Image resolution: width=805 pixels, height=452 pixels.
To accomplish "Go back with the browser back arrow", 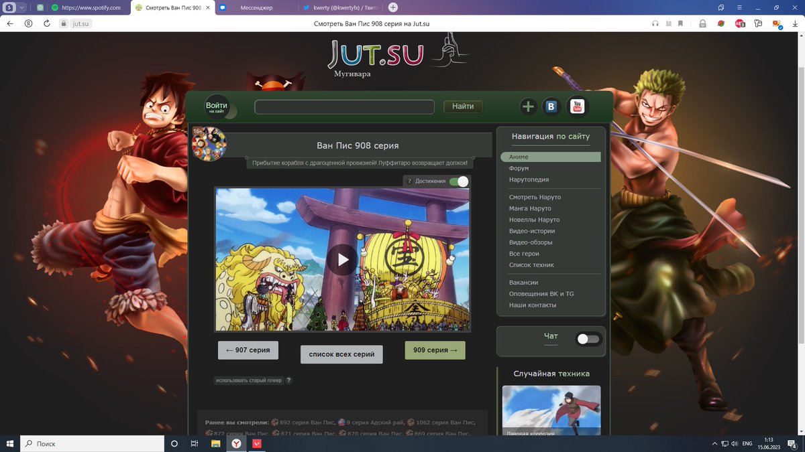I will coord(10,23).
